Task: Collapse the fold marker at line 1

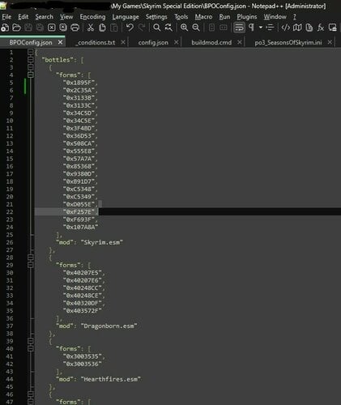Action: (31, 52)
